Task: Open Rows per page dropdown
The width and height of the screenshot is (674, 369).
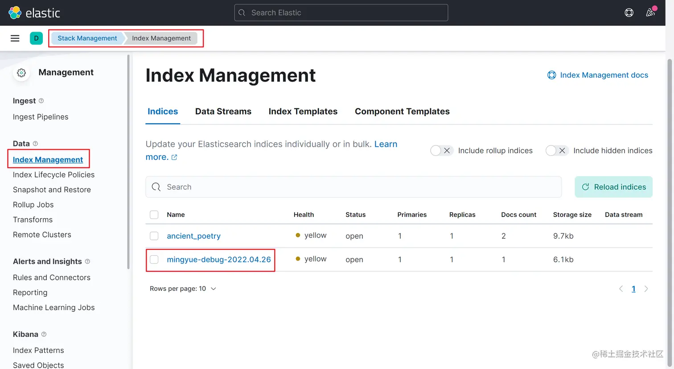Action: pyautogui.click(x=183, y=289)
